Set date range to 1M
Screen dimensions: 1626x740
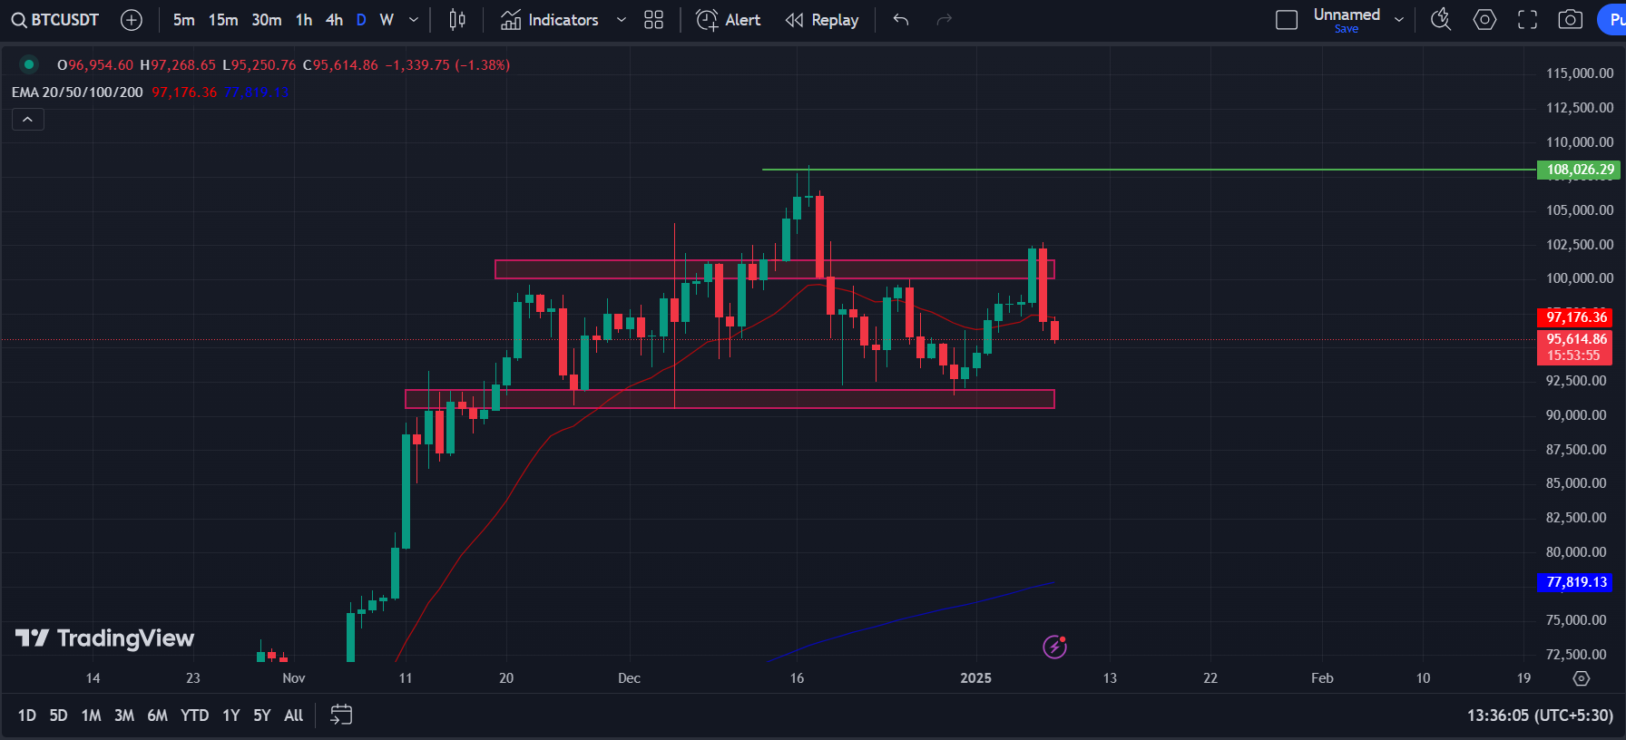point(91,716)
